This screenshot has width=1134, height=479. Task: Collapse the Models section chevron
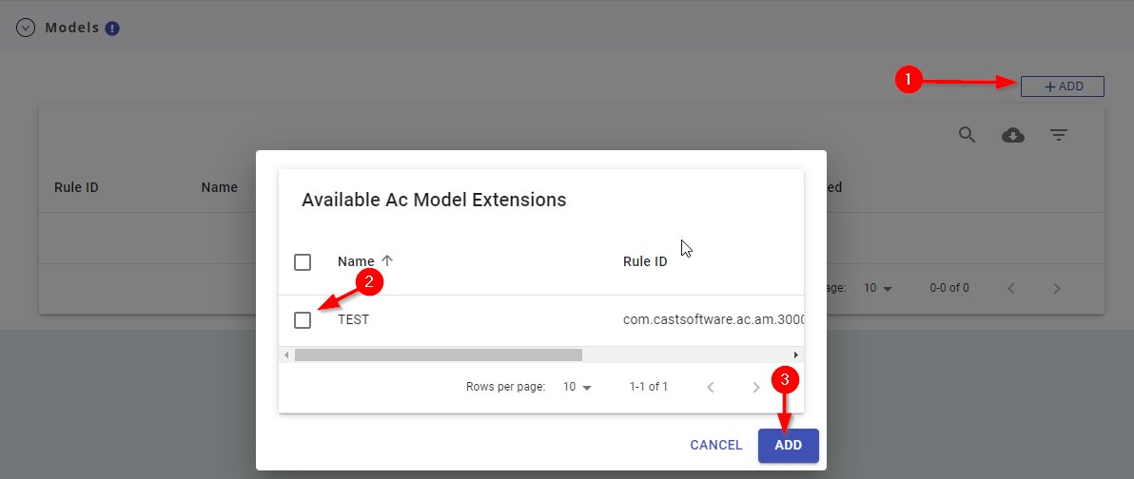[26, 29]
